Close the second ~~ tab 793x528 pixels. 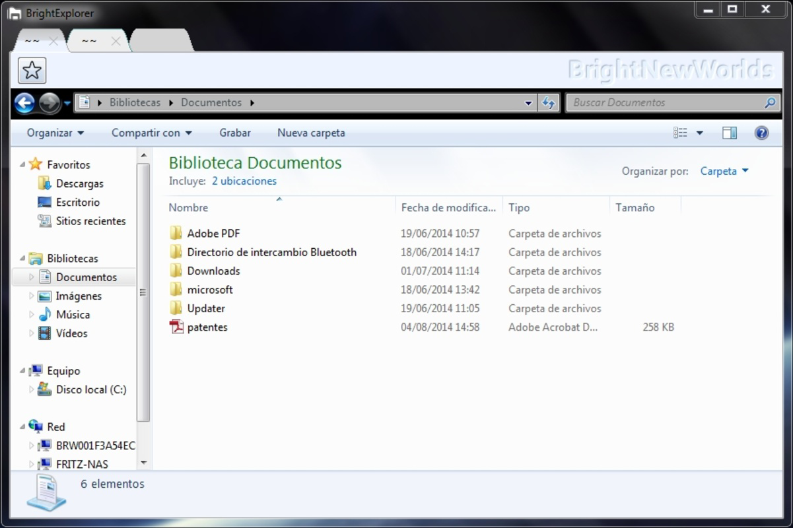pos(116,41)
